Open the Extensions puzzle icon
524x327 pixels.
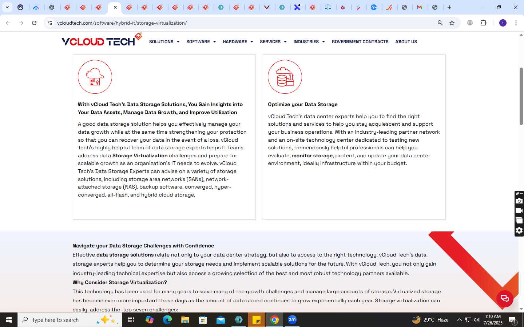(483, 23)
